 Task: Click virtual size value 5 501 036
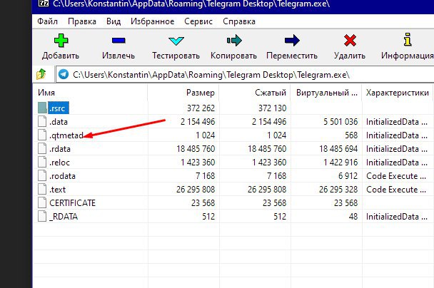pos(340,122)
